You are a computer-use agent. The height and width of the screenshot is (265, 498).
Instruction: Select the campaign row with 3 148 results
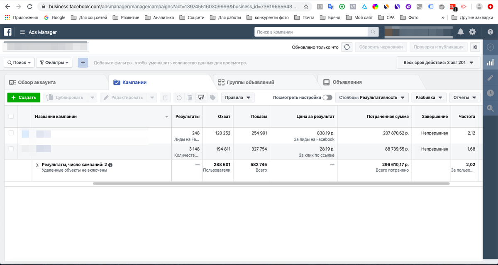tap(11, 148)
